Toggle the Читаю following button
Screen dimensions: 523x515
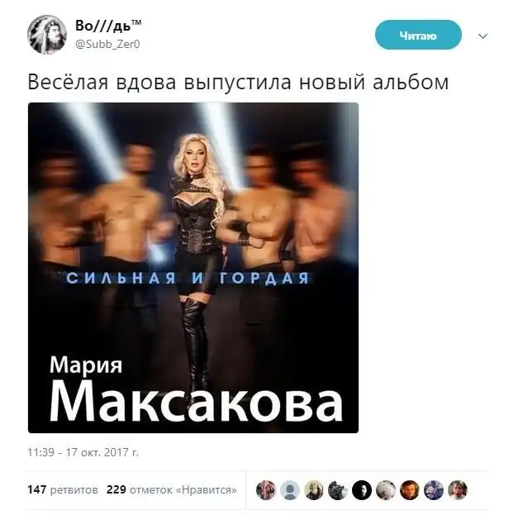pyautogui.click(x=418, y=35)
